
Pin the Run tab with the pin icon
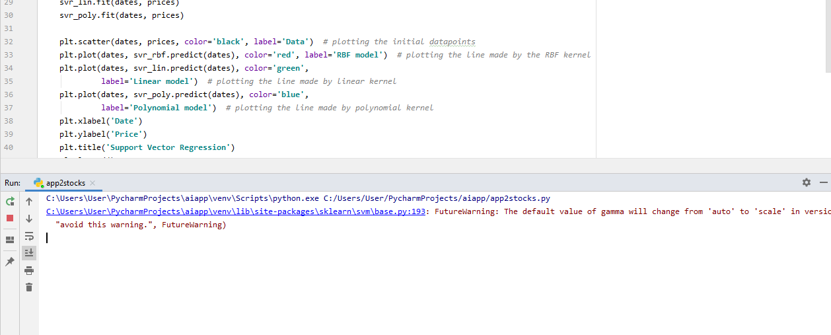click(10, 262)
